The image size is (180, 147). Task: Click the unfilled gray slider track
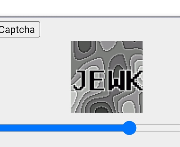(158, 128)
